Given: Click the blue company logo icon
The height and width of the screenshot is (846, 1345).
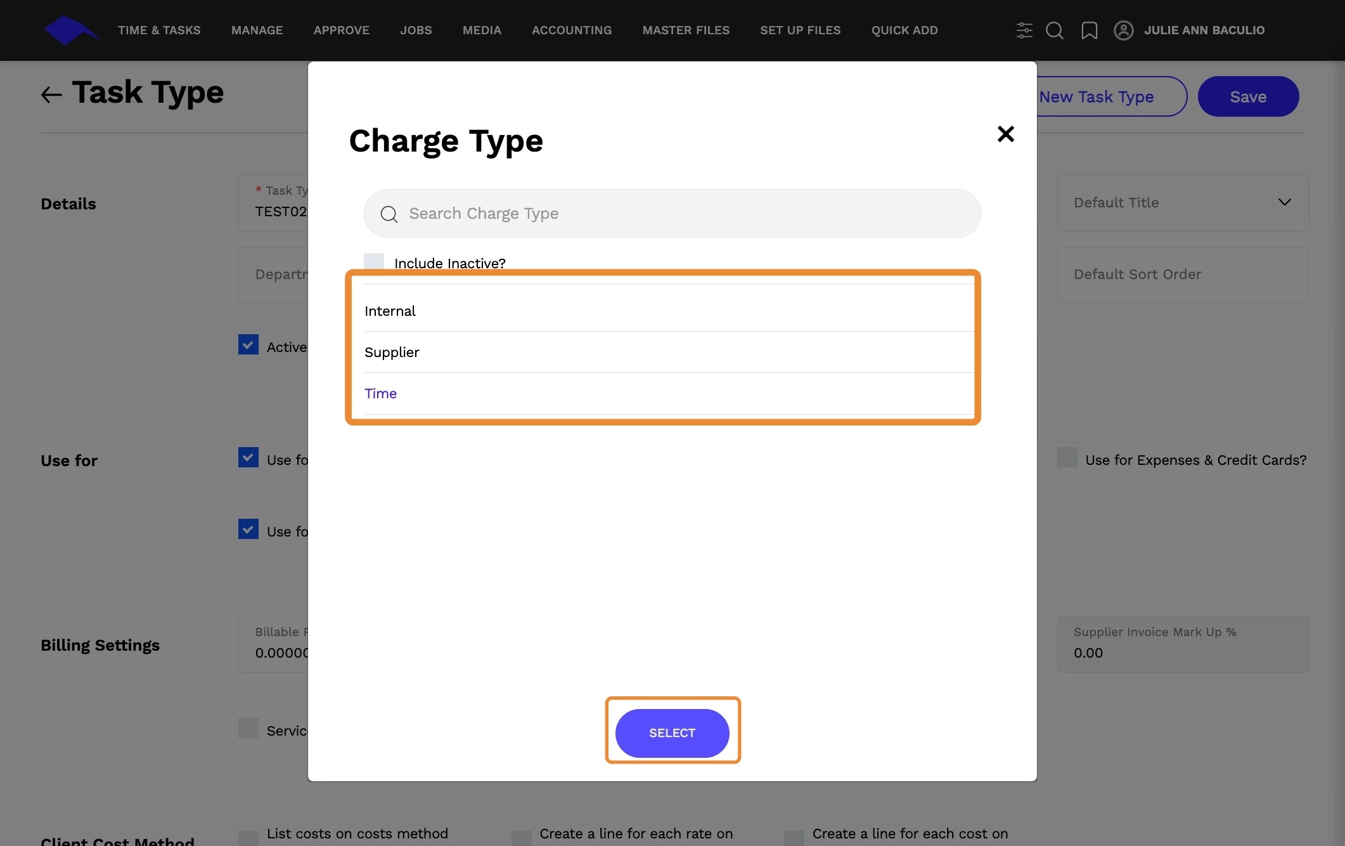Looking at the screenshot, I should point(71,30).
